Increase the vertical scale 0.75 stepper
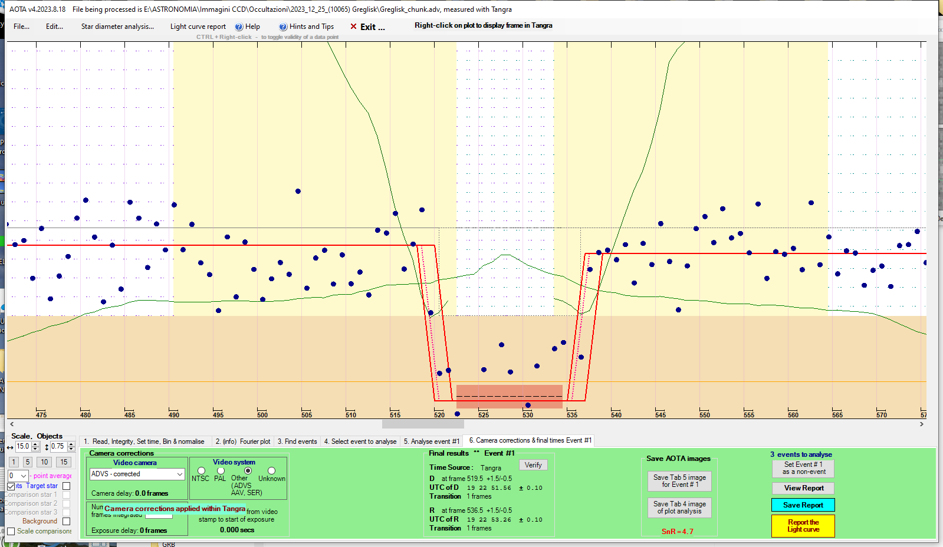943x547 pixels. [x=71, y=444]
